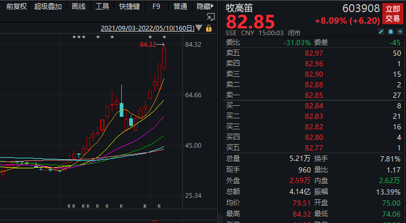The width and height of the screenshot is (406, 223).
Task: Click the 量比 value 1.17
Action: 394,170
